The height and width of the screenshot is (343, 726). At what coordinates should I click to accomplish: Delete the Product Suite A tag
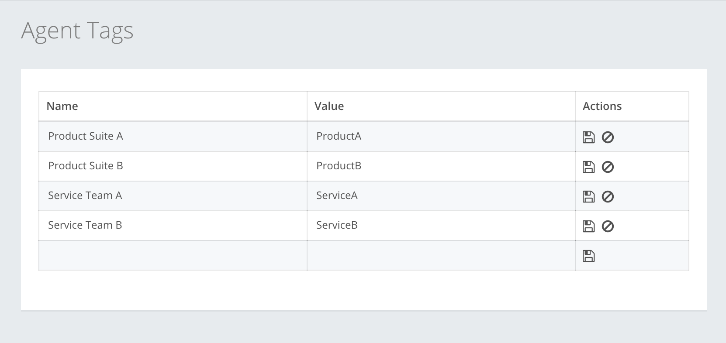(x=608, y=137)
